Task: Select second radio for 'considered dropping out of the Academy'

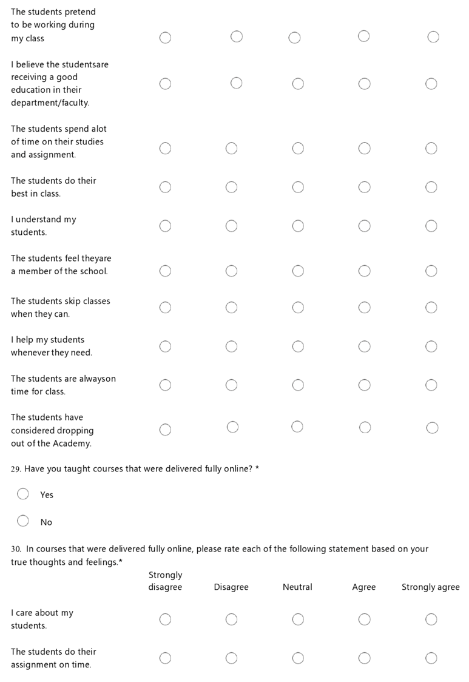Action: pos(232,427)
